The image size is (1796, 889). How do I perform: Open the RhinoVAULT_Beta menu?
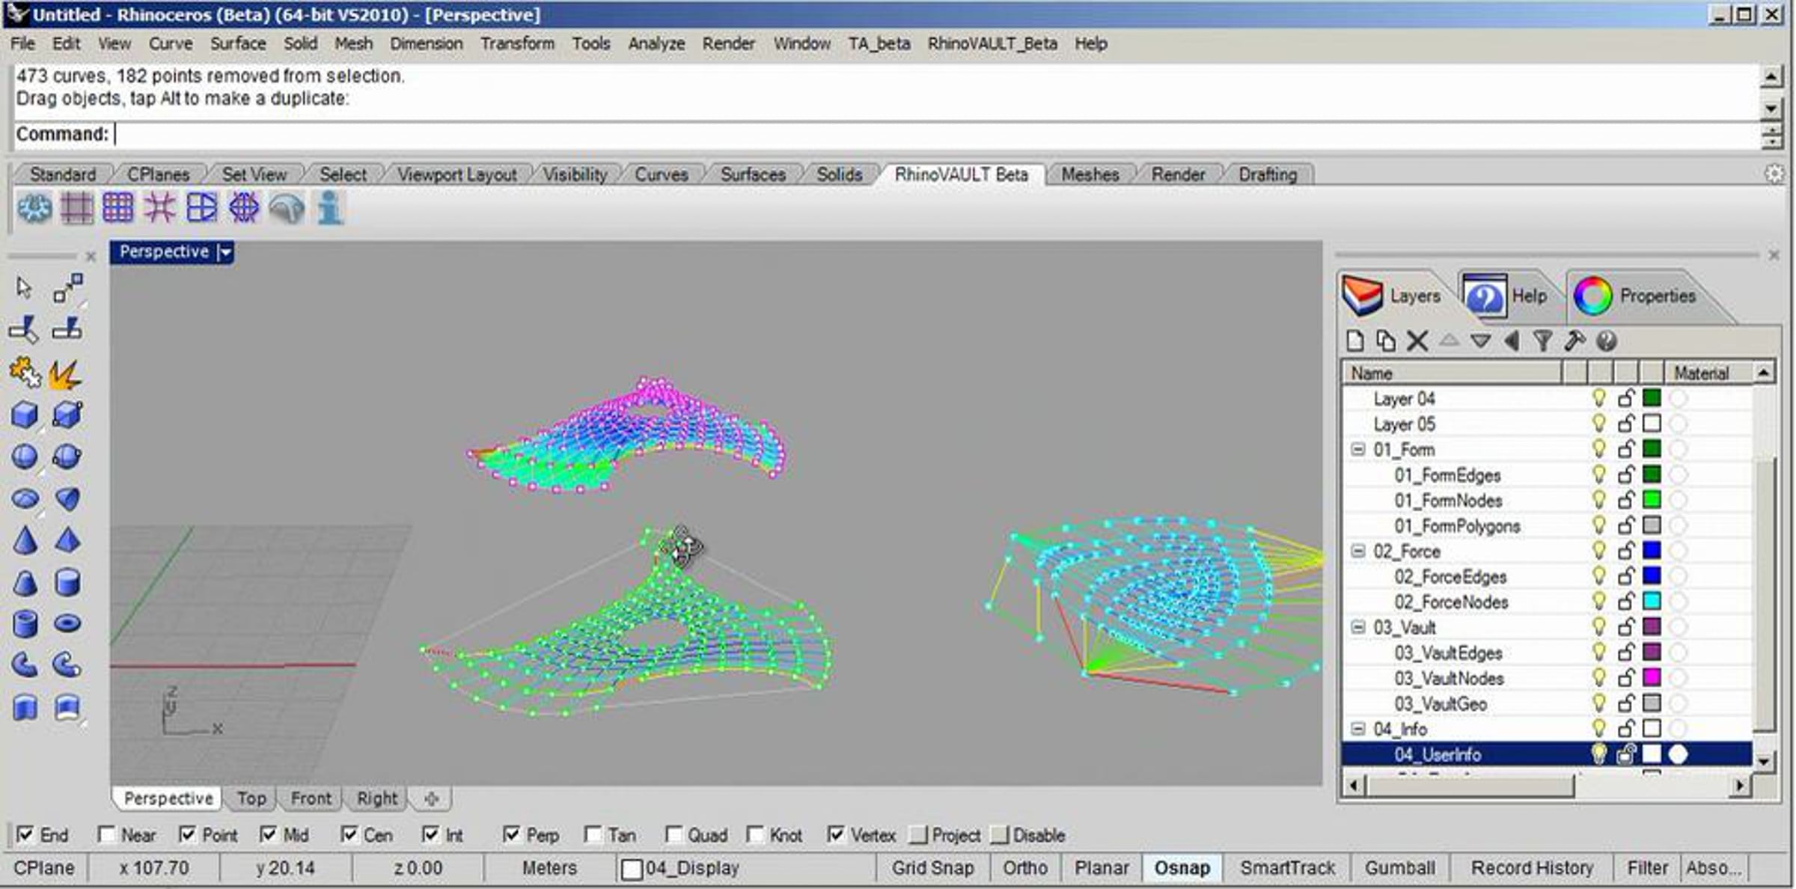(x=992, y=43)
